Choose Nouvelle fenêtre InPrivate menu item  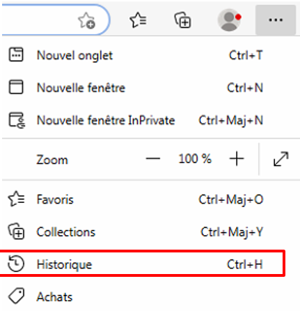coord(150,120)
